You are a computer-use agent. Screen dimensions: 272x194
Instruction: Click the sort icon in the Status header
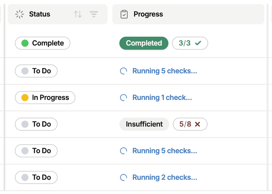[x=78, y=14]
